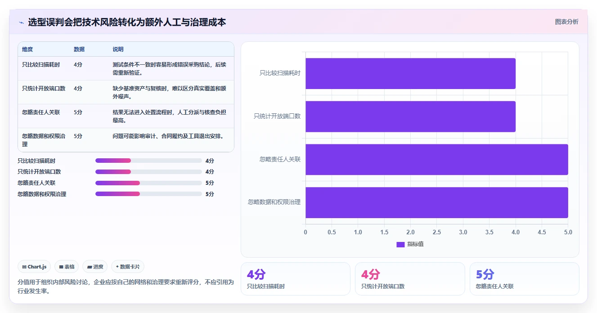Click the footnote starting 分值用于组织内部风险讨论
The width and height of the screenshot is (597, 313).
tap(126, 286)
